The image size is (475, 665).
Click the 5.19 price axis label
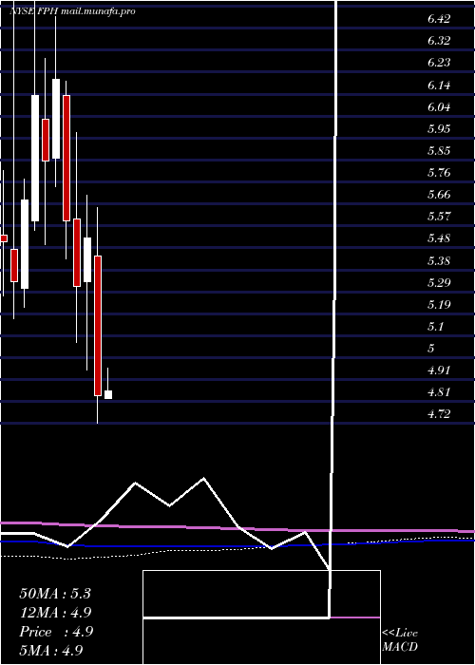(x=439, y=305)
